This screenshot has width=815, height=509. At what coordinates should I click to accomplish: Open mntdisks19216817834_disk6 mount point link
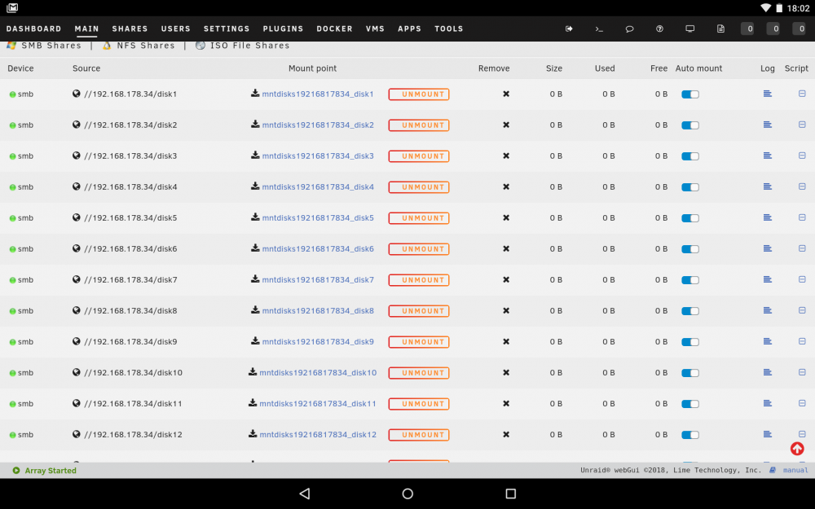pyautogui.click(x=318, y=248)
